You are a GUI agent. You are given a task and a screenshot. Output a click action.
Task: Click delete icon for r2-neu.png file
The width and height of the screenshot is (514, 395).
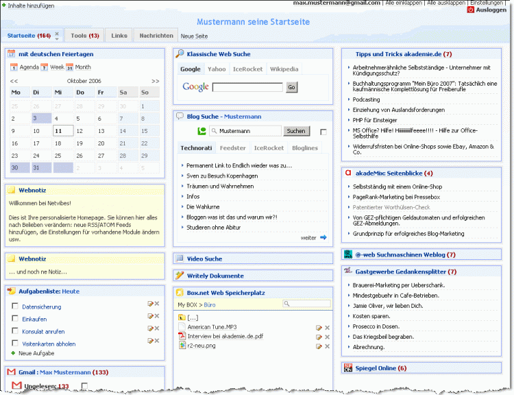[327, 346]
